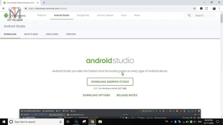Open the News nav item
The image size is (223, 125).
pos(137,15)
